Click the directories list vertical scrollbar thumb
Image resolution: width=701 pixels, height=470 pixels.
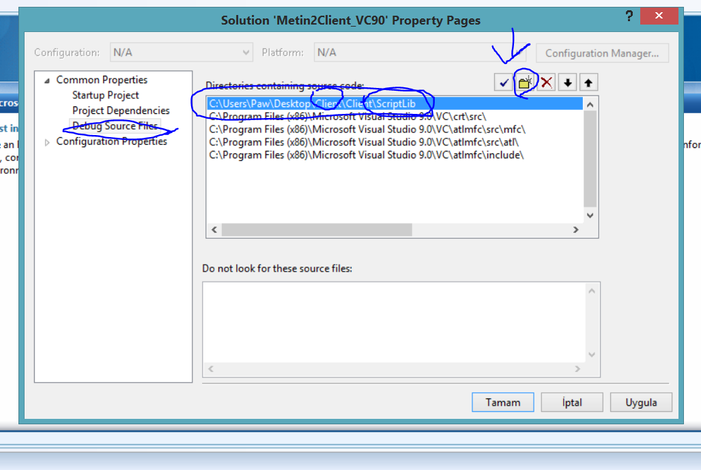click(x=590, y=160)
